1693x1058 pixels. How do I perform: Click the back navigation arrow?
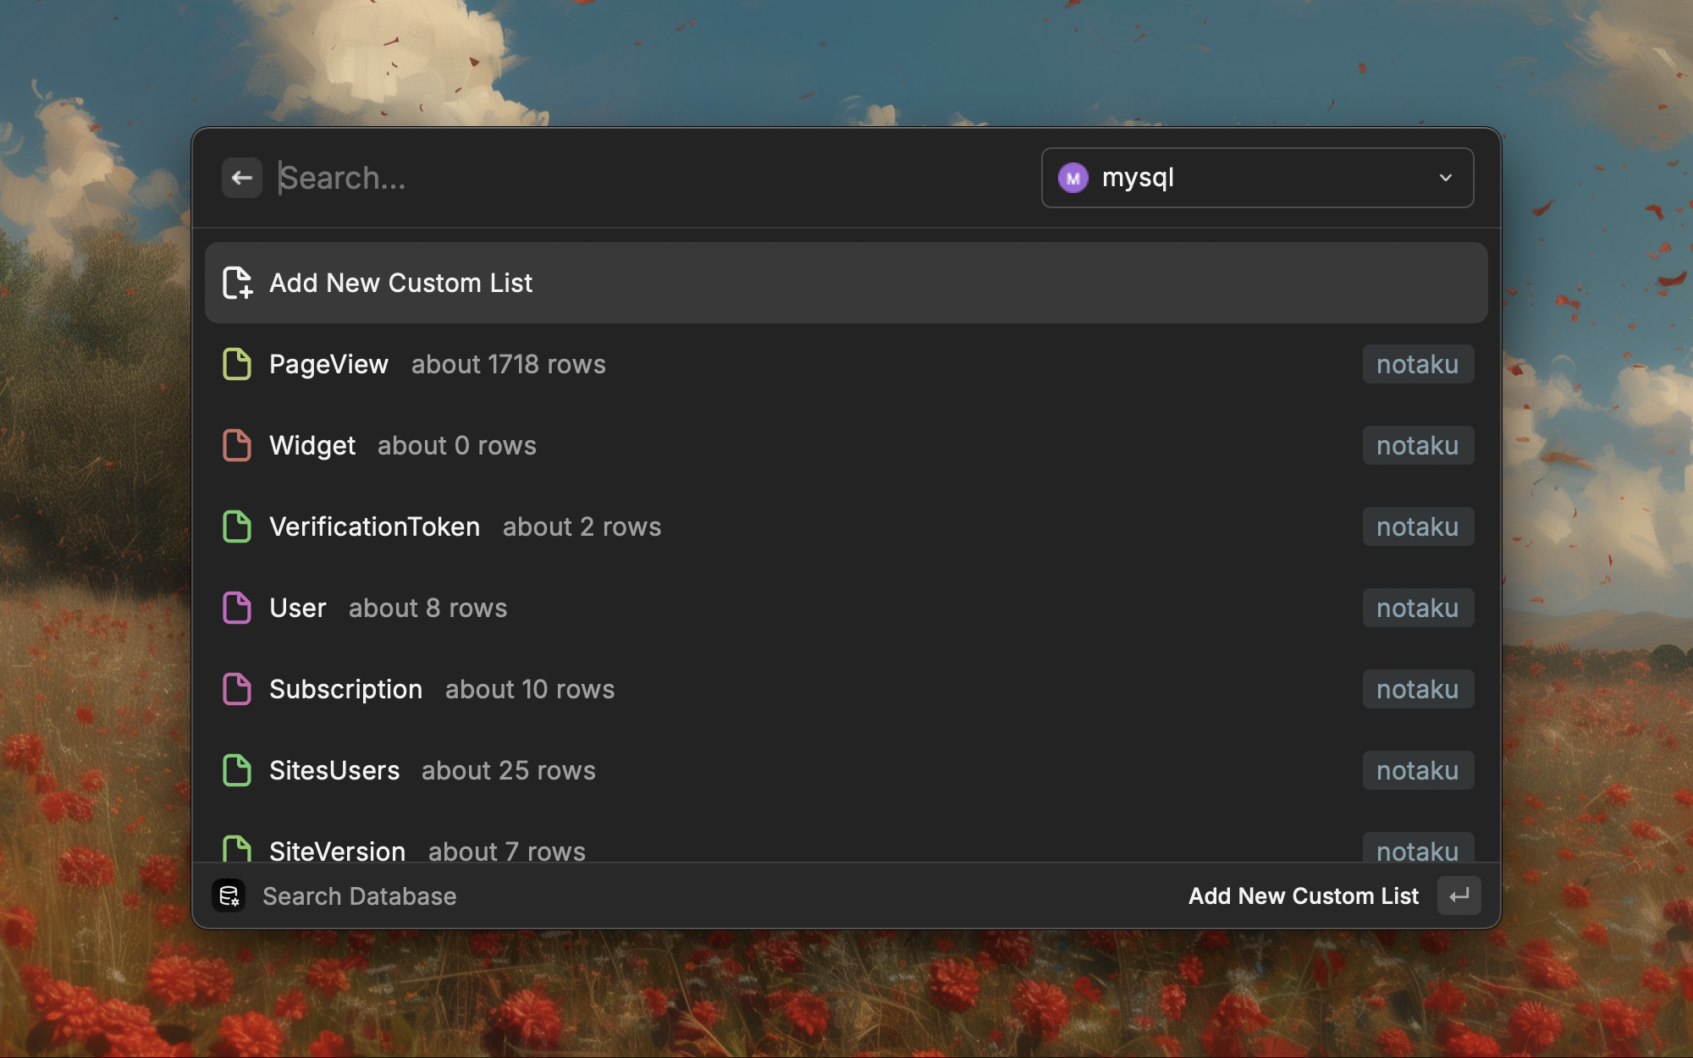point(240,177)
